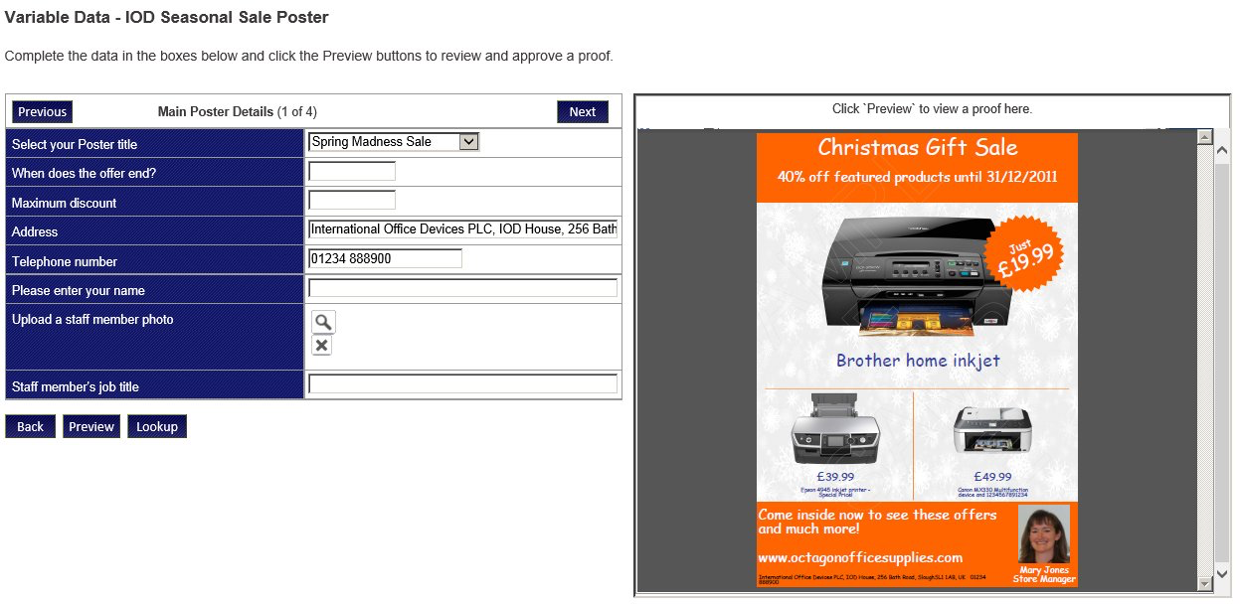Click the 'When does the offer end?' label
This screenshot has height=605, width=1240.
84,173
